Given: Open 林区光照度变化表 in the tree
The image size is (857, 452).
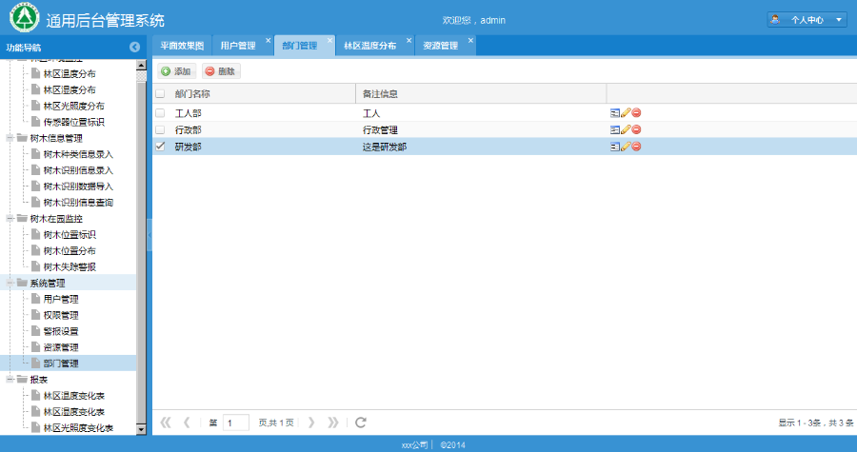Looking at the screenshot, I should tap(78, 428).
